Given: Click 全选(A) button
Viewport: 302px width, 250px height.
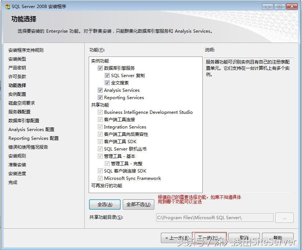Looking at the screenshot, I should point(105,204).
